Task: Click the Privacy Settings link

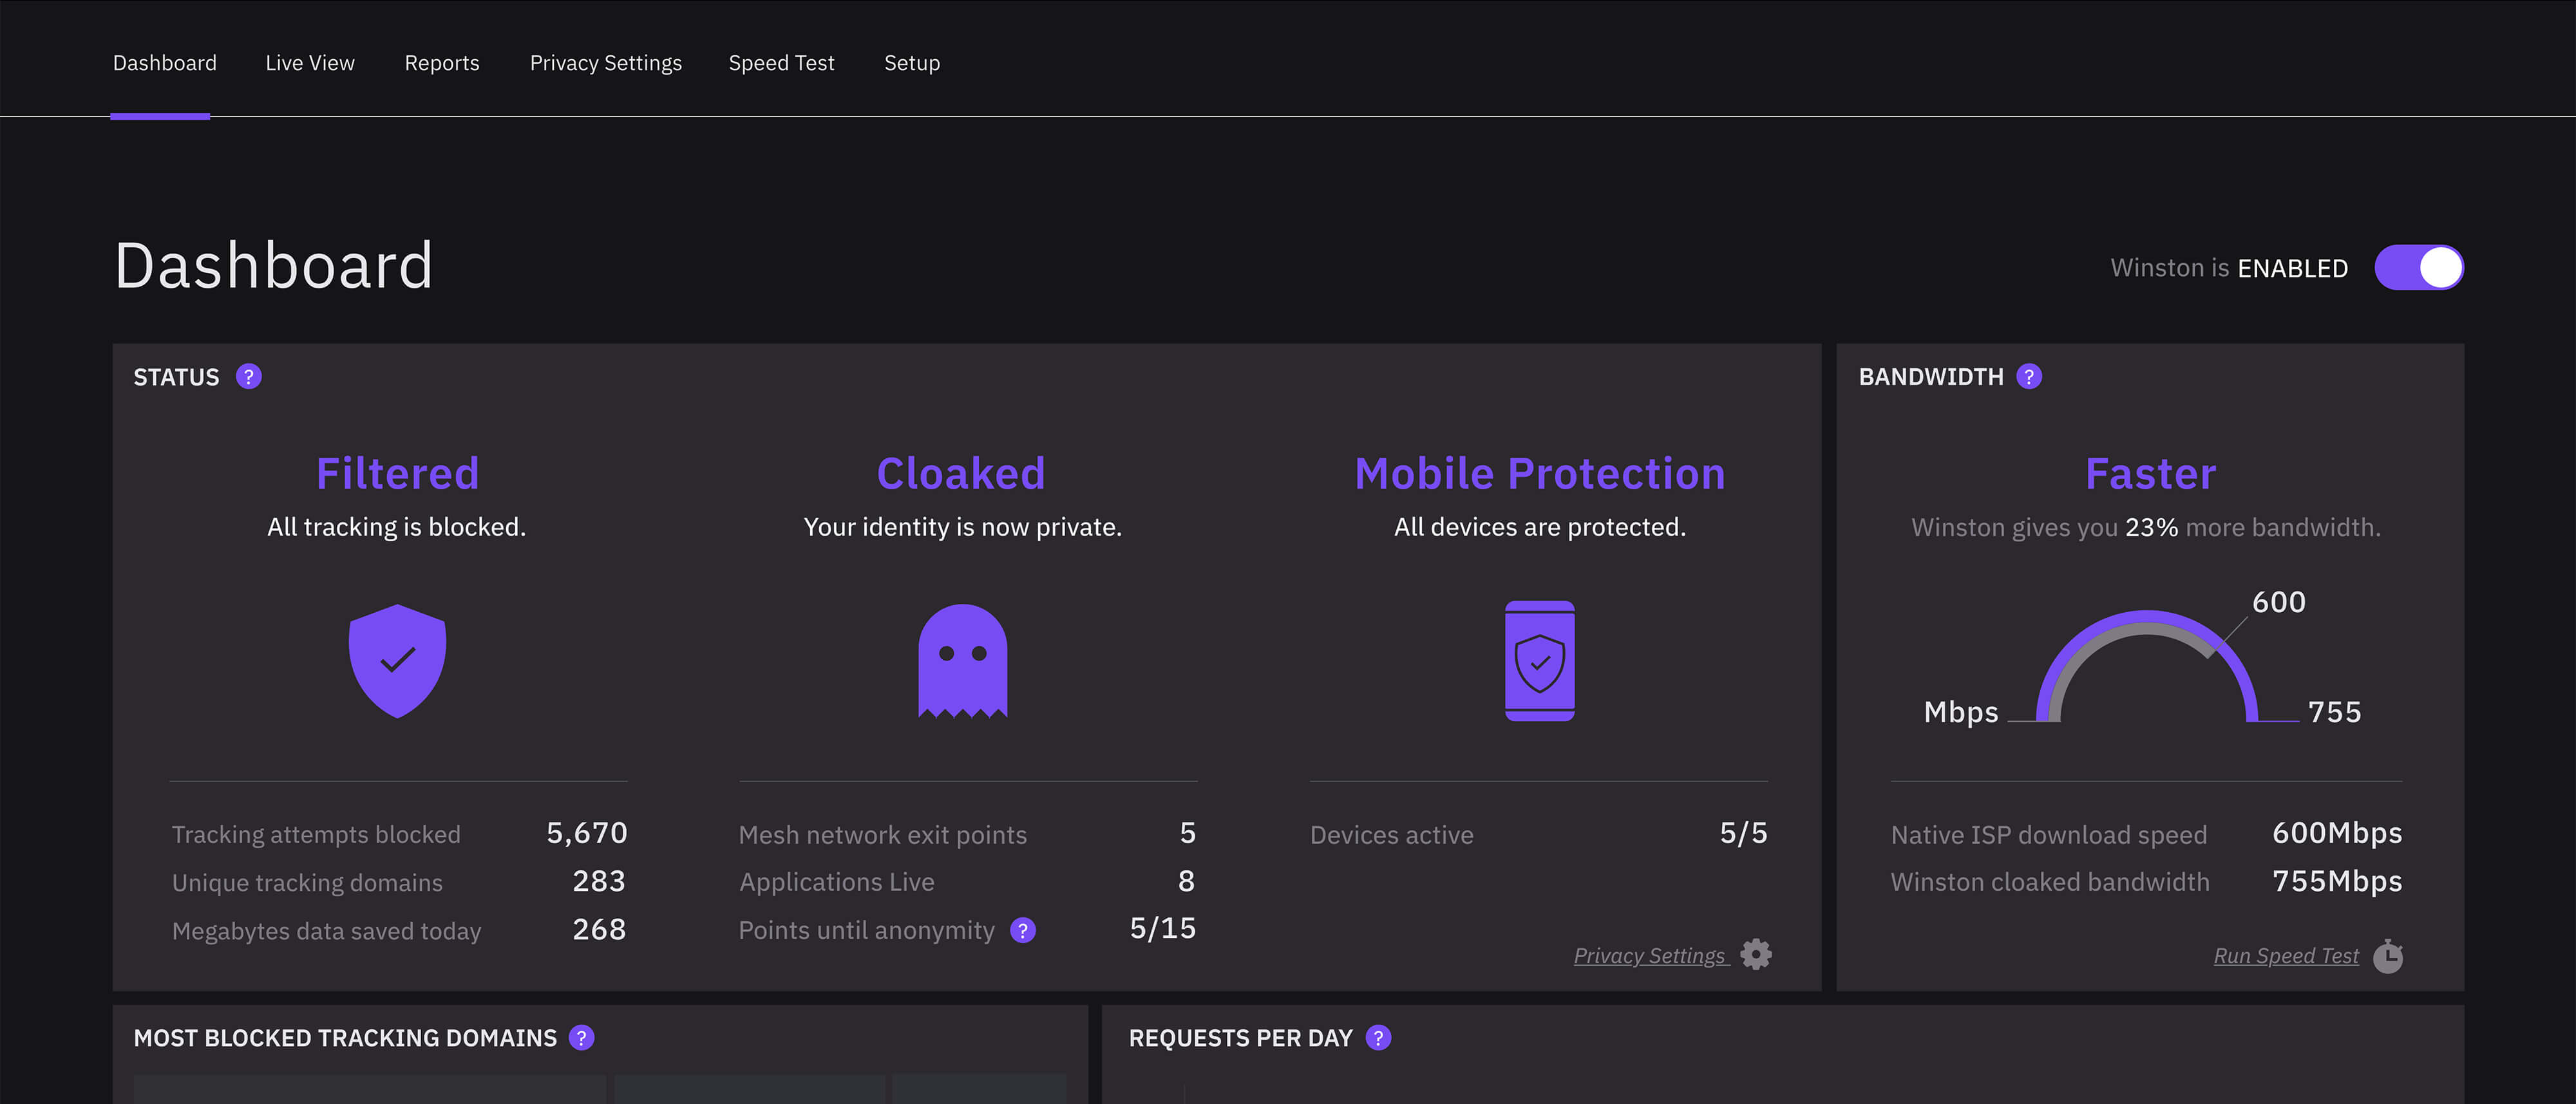Action: (1649, 956)
